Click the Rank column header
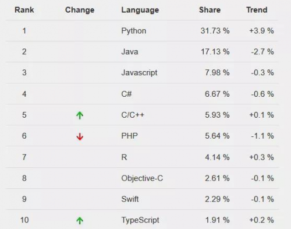The height and width of the screenshot is (229, 291). [24, 10]
